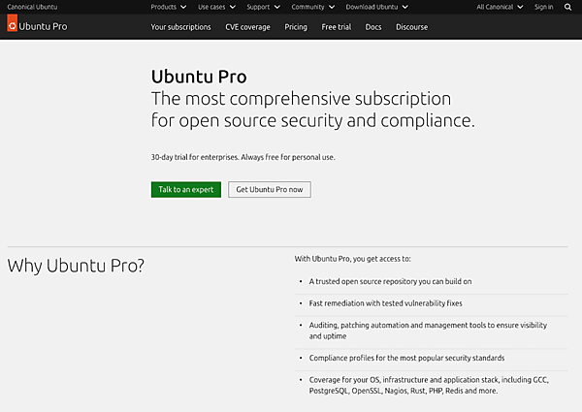Navigate to the Docs tab
582x412 pixels.
click(x=373, y=27)
